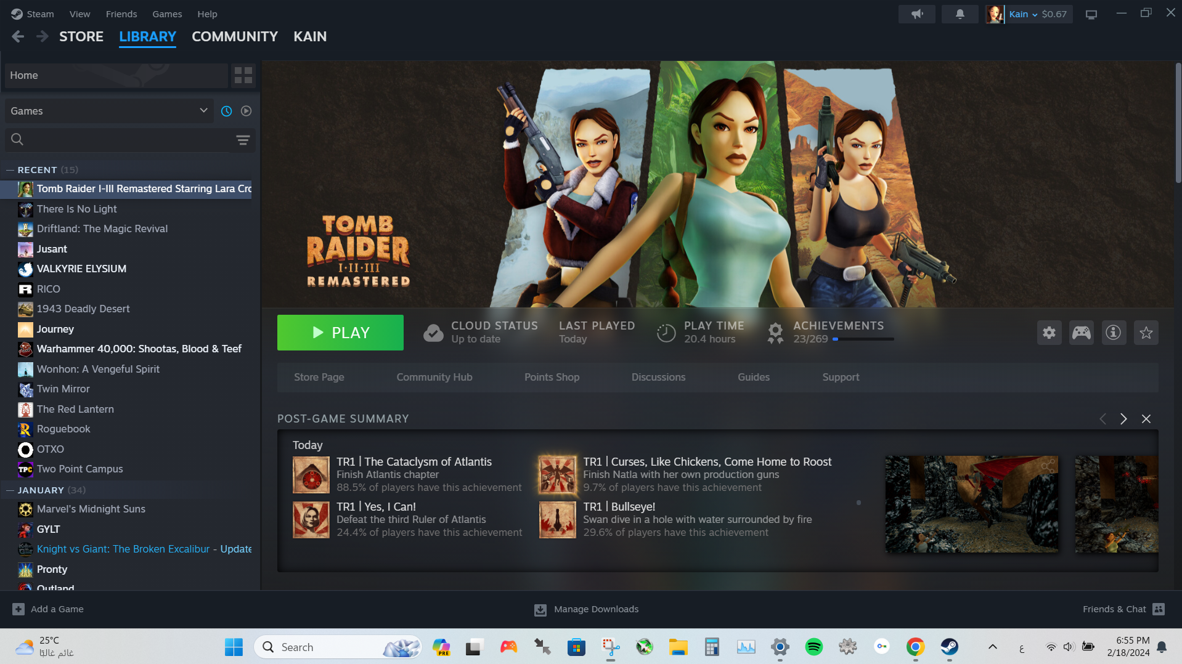Toggle show ready-to-play games only
Viewport: 1182px width, 664px height.
(246, 111)
